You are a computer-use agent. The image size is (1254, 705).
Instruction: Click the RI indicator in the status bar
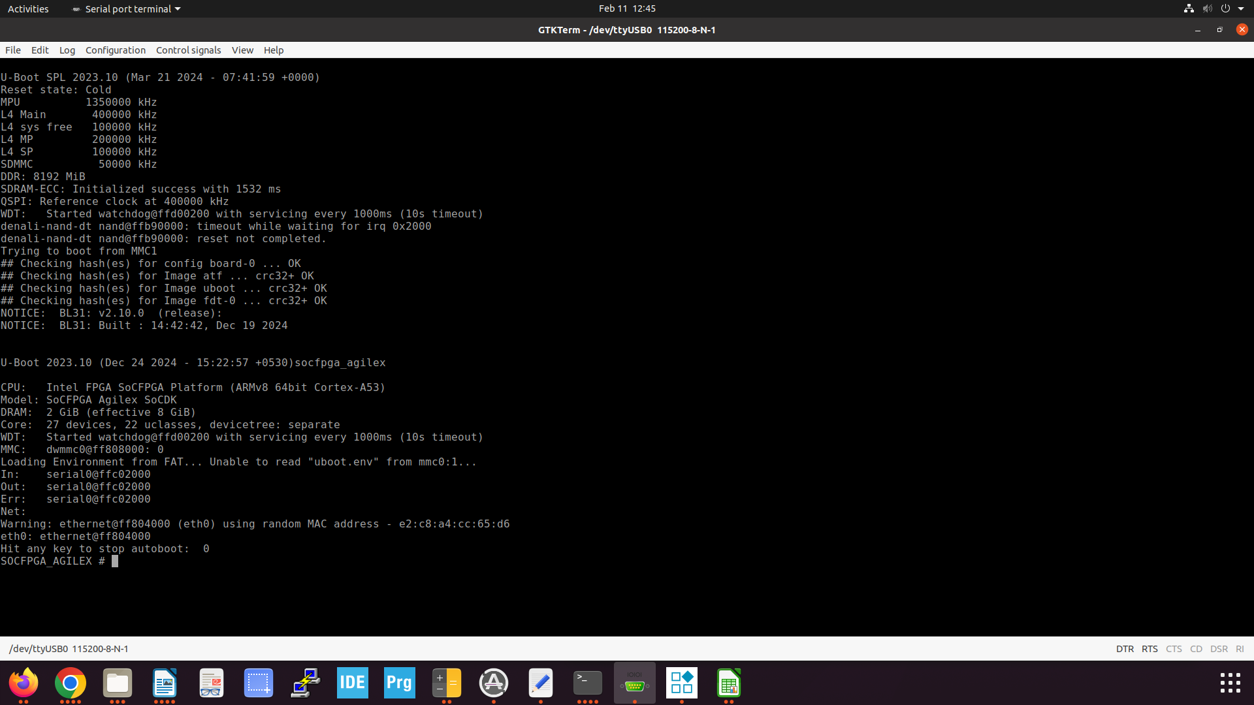point(1240,649)
